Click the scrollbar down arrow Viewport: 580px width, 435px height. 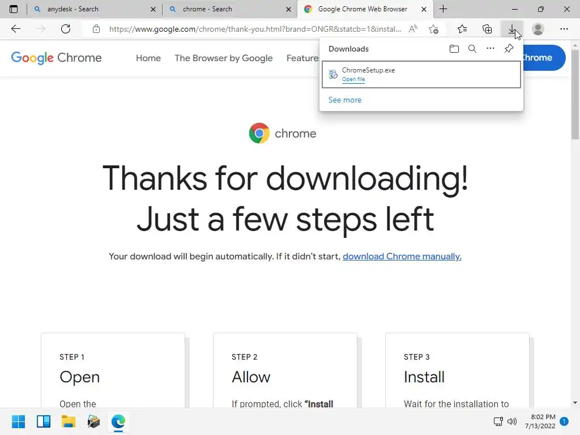575,403
